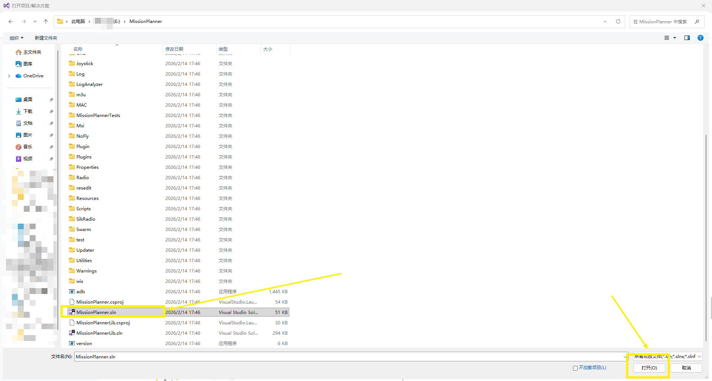Open the OneDrive item in sidebar
This screenshot has width=712, height=381.
pos(33,76)
